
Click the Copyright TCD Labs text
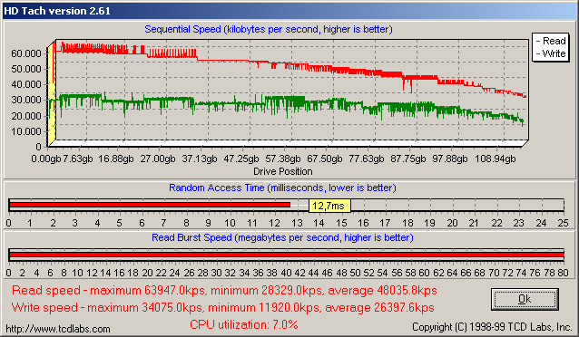coord(492,327)
